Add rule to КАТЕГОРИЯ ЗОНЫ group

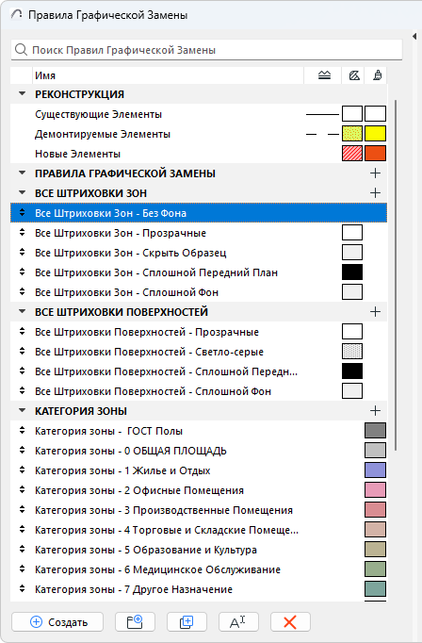point(375,410)
